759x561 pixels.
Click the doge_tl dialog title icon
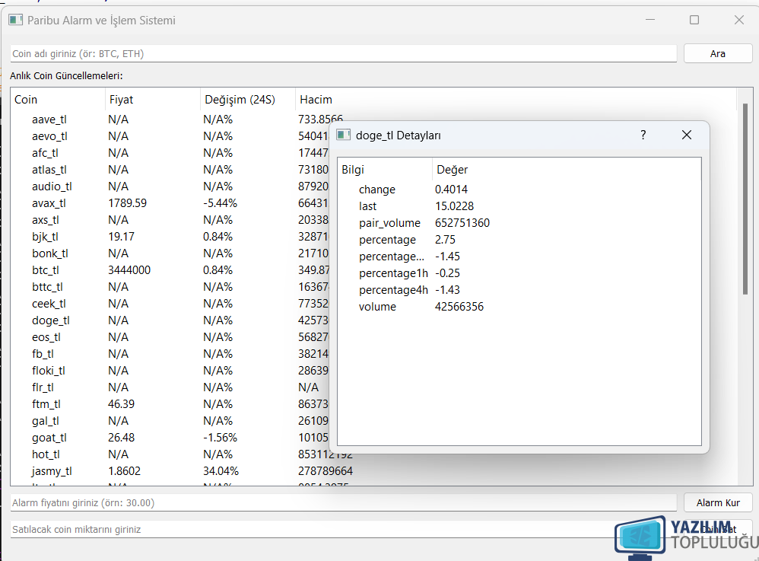[x=343, y=135]
